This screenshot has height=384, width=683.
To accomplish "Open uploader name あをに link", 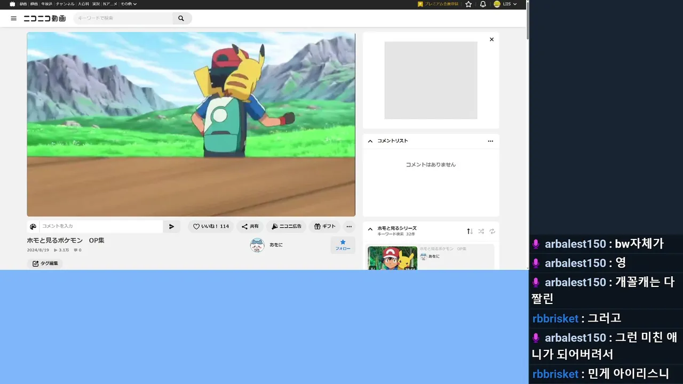I will click(276, 245).
